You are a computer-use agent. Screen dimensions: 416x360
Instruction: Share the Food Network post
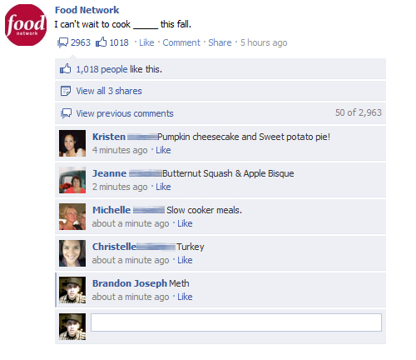coord(220,42)
